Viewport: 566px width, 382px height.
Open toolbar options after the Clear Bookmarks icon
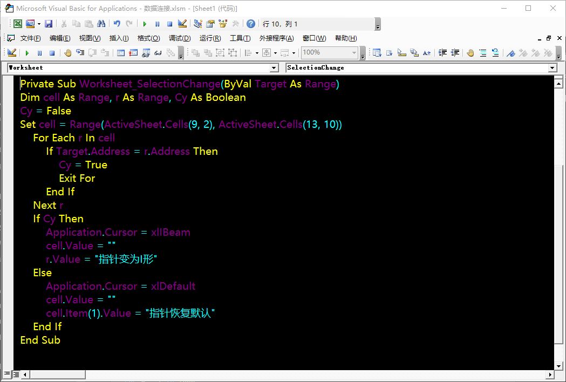point(558,53)
